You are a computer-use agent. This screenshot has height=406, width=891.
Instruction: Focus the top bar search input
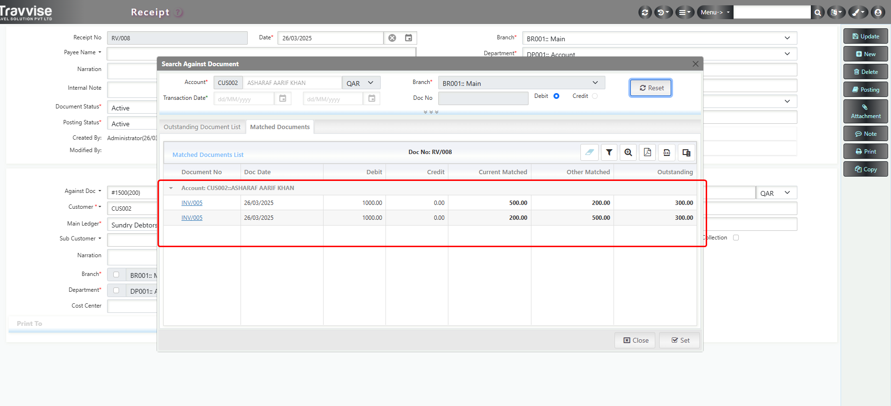coord(772,12)
